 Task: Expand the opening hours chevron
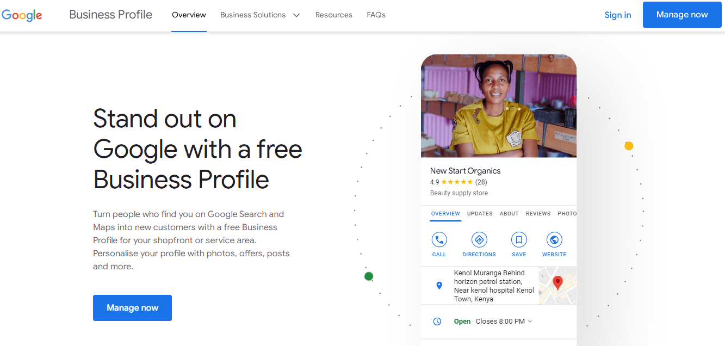click(x=530, y=322)
